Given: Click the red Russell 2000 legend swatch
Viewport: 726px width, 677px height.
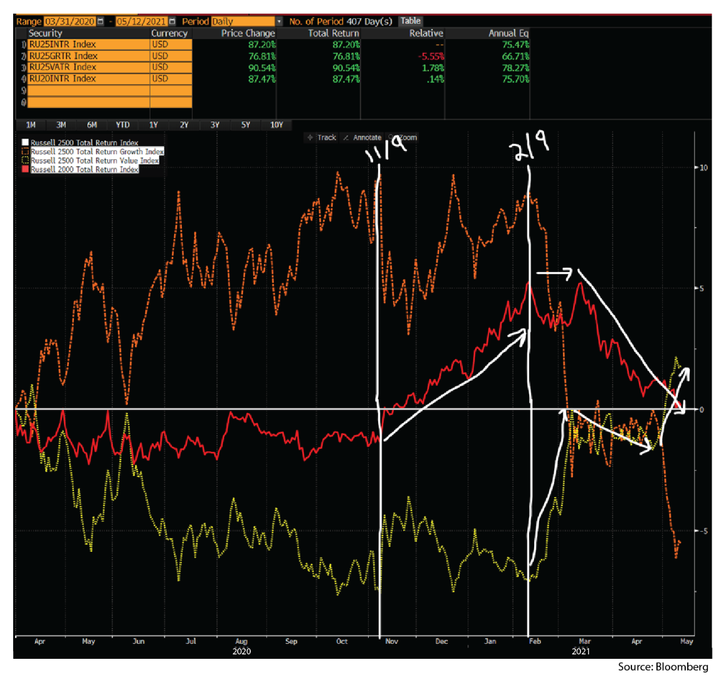Looking at the screenshot, I should tap(26, 169).
